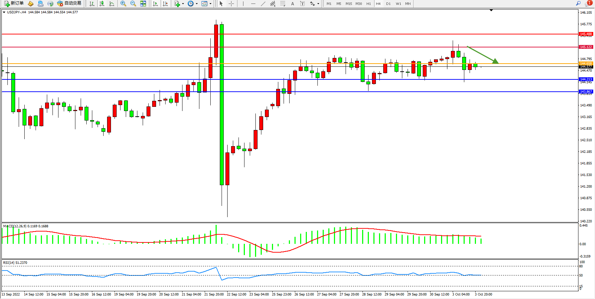Select the M15 timeframe button
Viewport: 595px width, 299px height.
click(348, 4)
